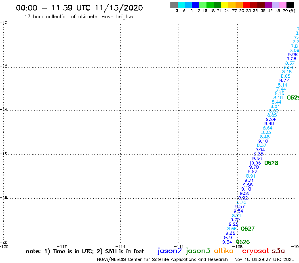Click the wave height value '9.70'
The width and height of the screenshot is (299, 263).
tap(254, 168)
